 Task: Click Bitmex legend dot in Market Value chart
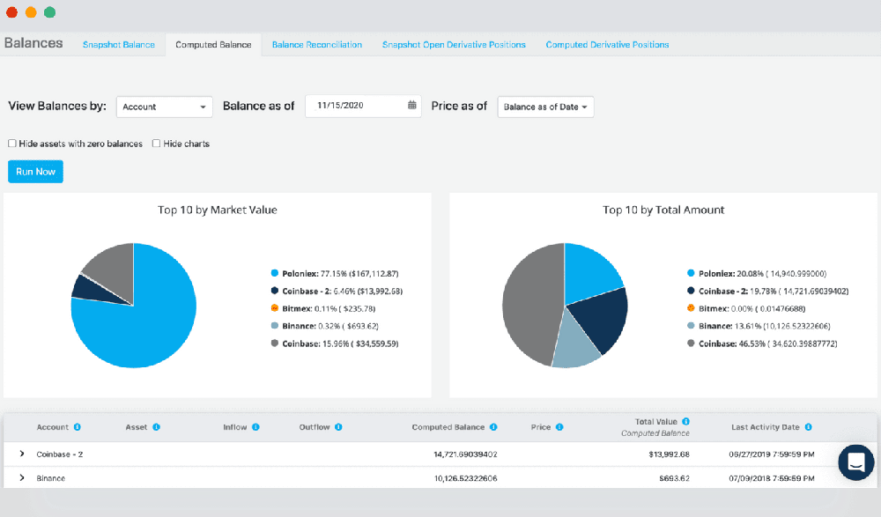coord(275,308)
